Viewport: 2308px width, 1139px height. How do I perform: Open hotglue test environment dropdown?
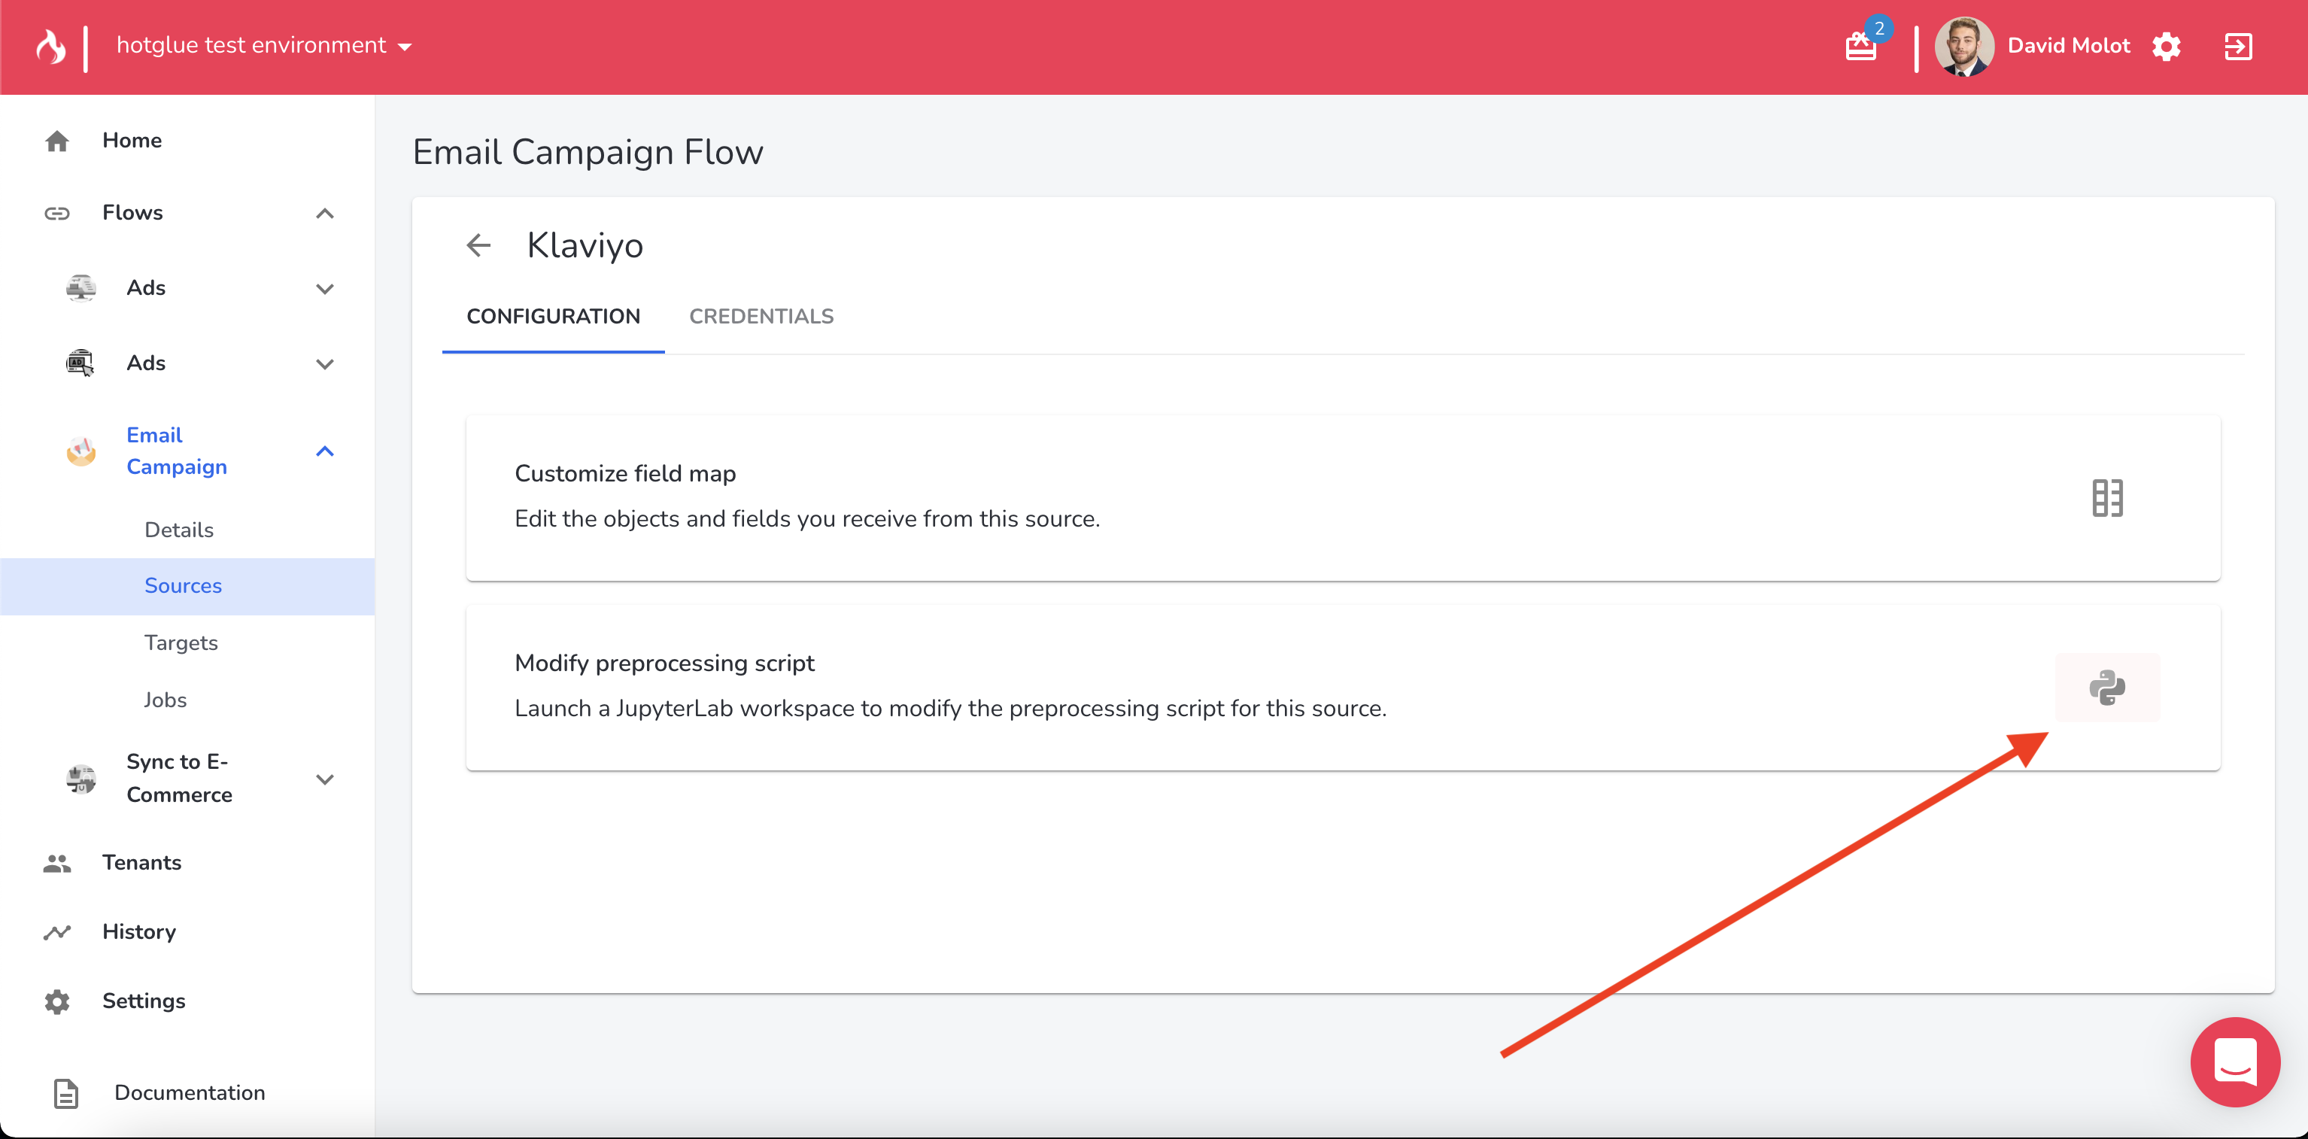pos(263,46)
